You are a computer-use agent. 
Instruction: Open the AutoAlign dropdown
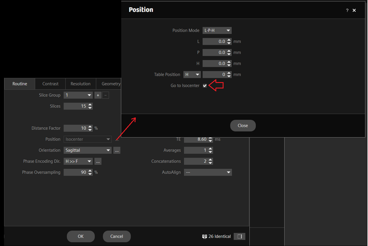(208, 172)
